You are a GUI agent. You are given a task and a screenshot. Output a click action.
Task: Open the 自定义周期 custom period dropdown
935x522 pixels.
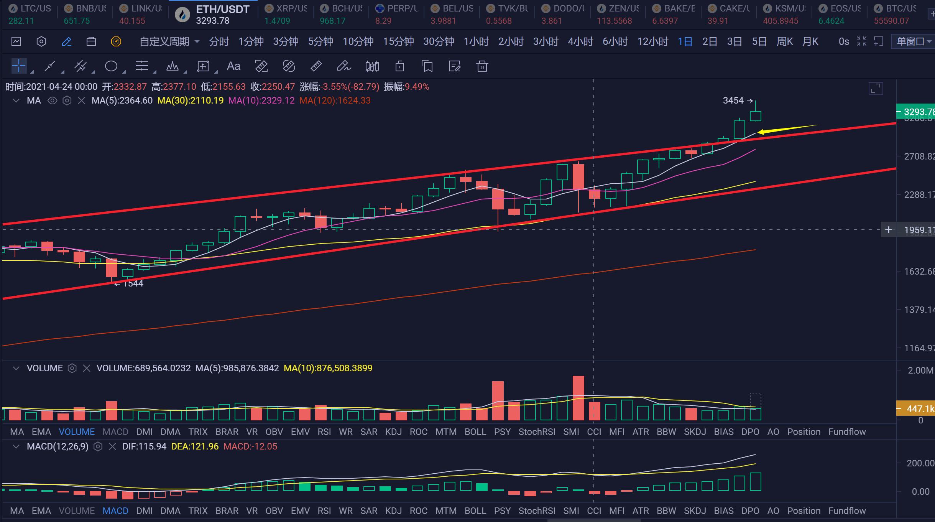click(169, 41)
